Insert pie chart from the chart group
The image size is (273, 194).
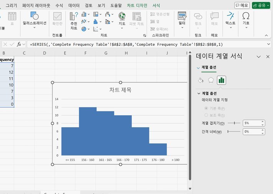point(84,29)
